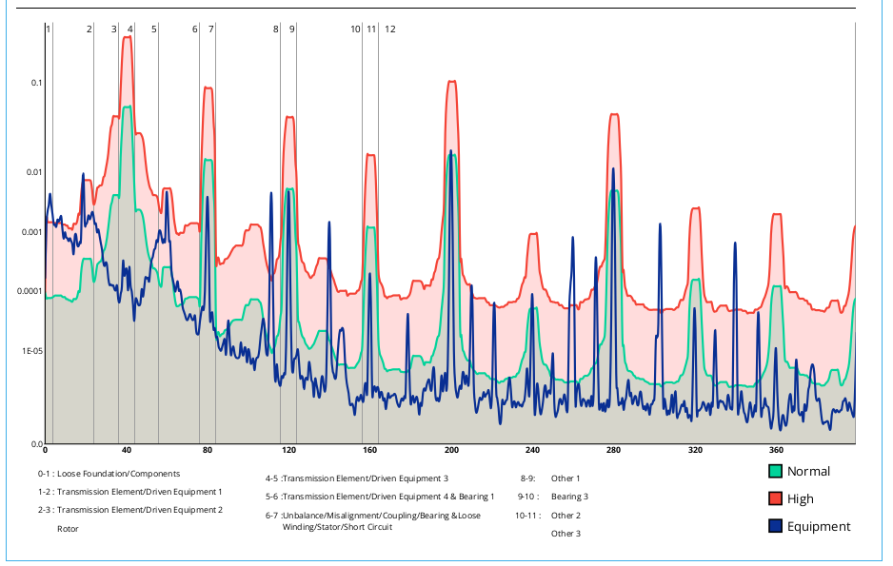Select frequency marker 1 at chart top
The width and height of the screenshot is (893, 566).
pyautogui.click(x=48, y=29)
